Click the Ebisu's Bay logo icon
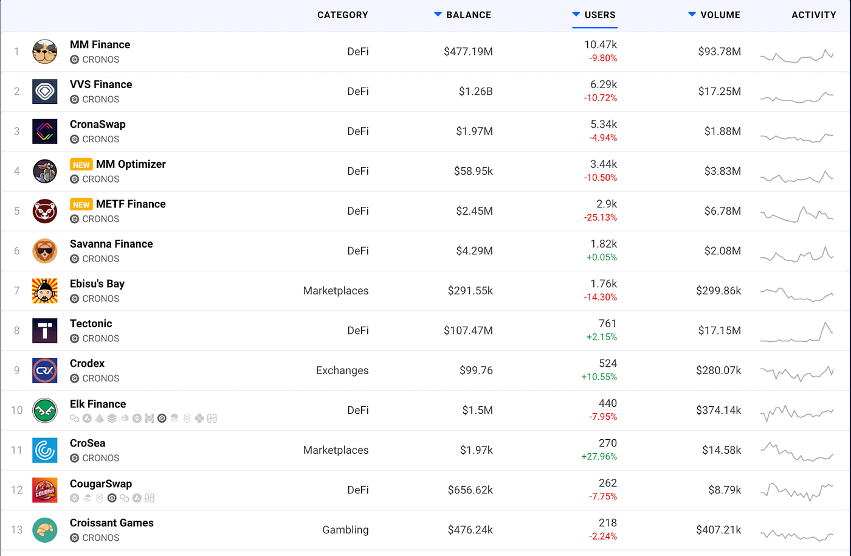The height and width of the screenshot is (556, 851). (45, 291)
